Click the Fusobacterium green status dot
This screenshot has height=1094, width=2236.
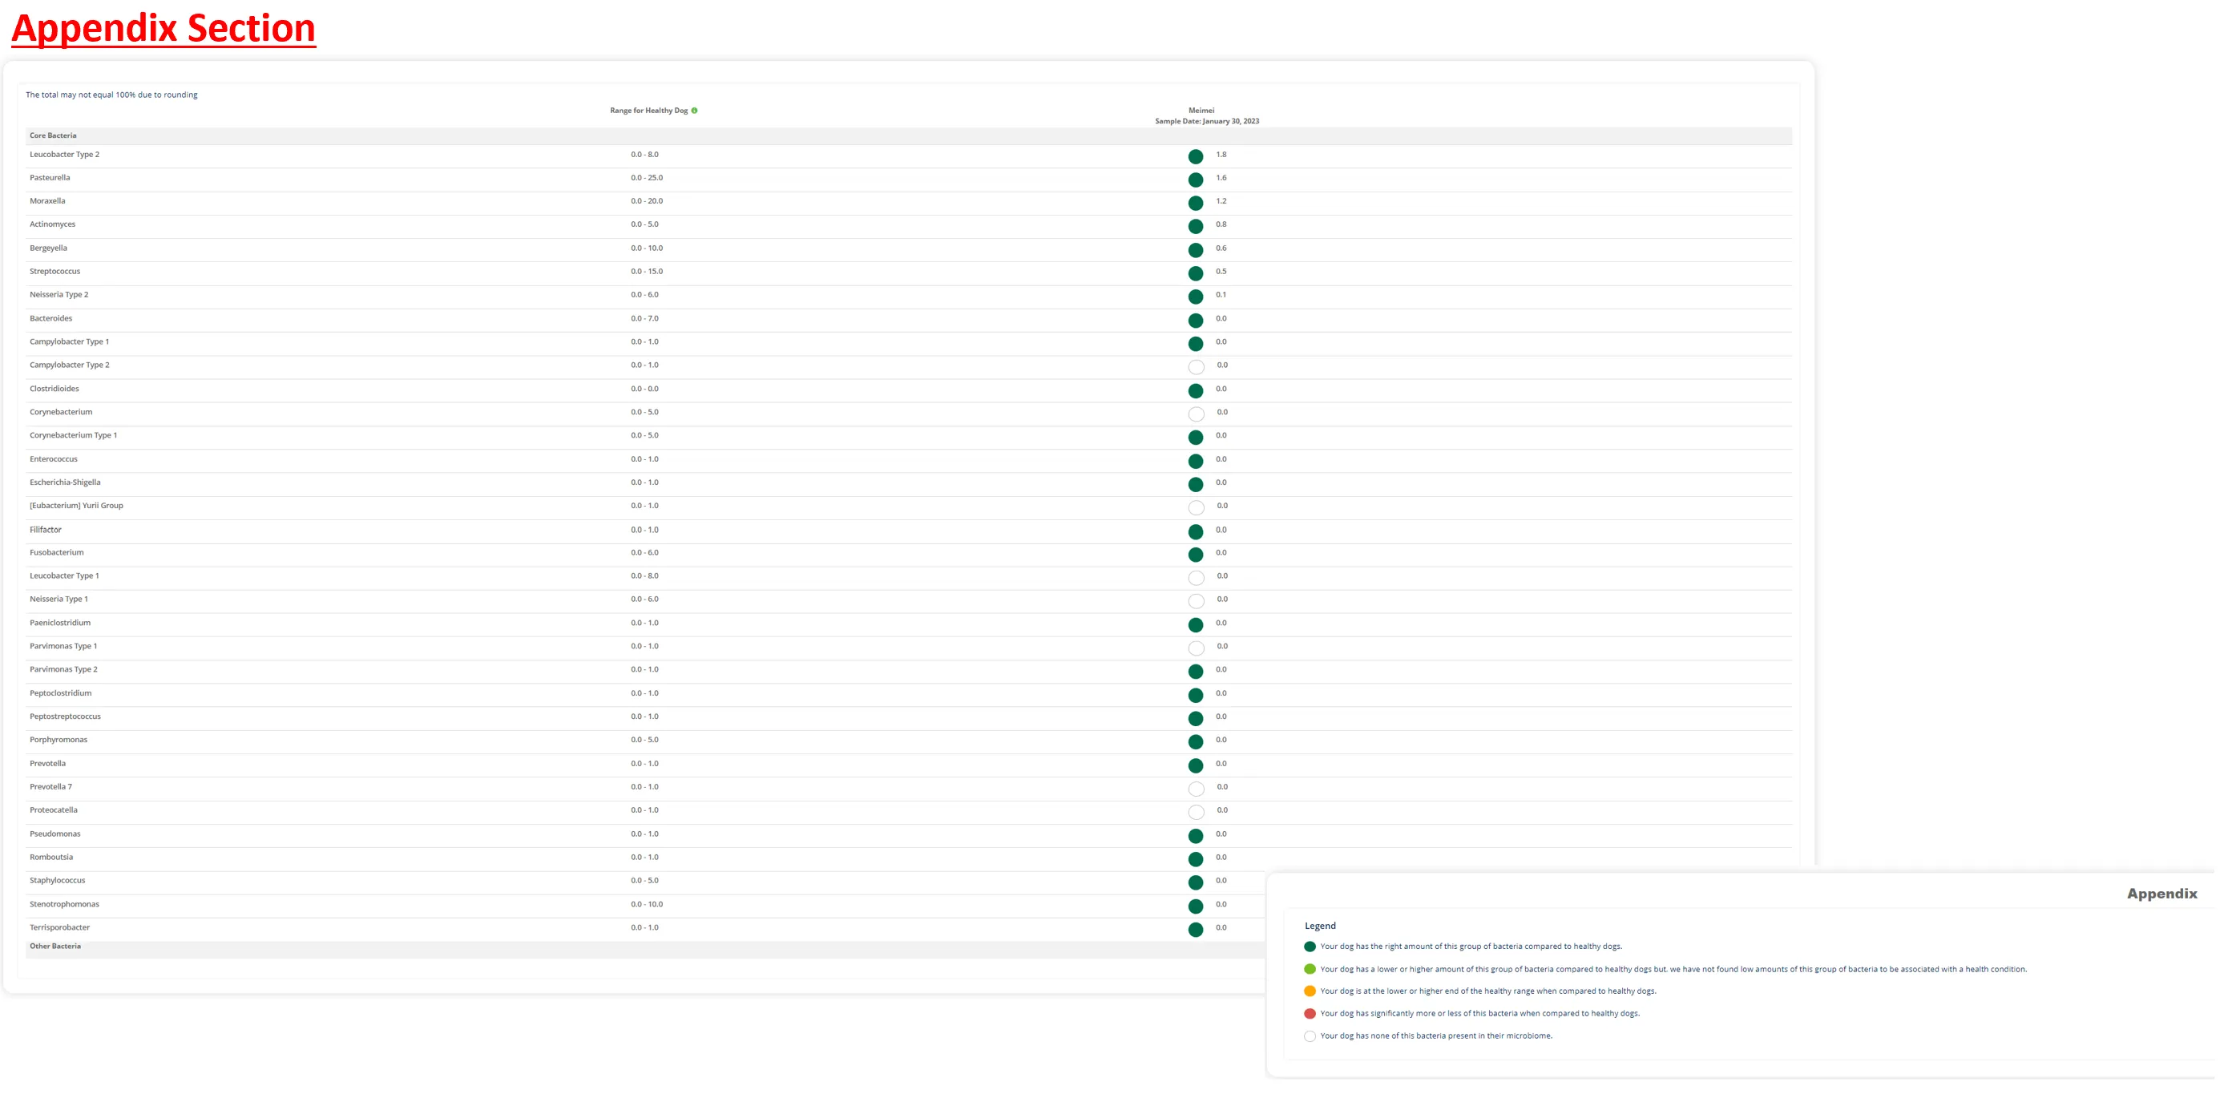click(x=1195, y=555)
